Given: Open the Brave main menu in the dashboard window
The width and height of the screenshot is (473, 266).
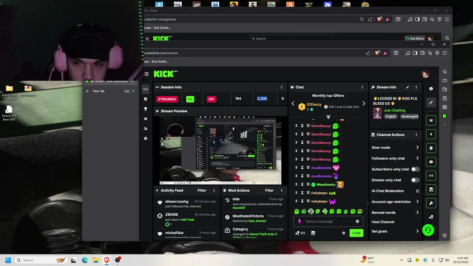Looking at the screenshot, I should point(445,53).
